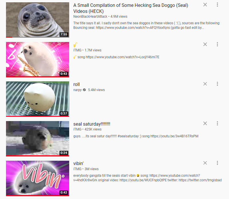Viewport: 229px width, 199px height.
Task: Open more options for Sea Doggo video
Action: point(217,5)
